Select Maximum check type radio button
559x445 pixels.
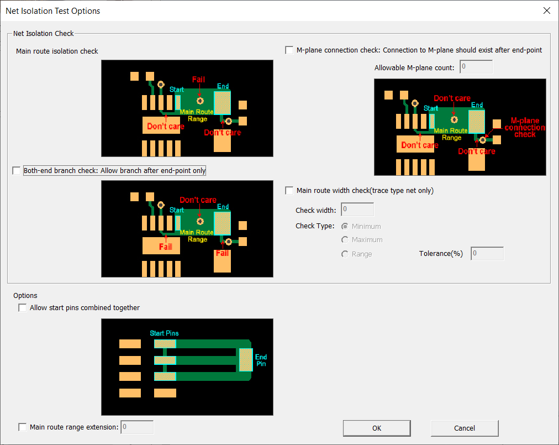(x=345, y=240)
